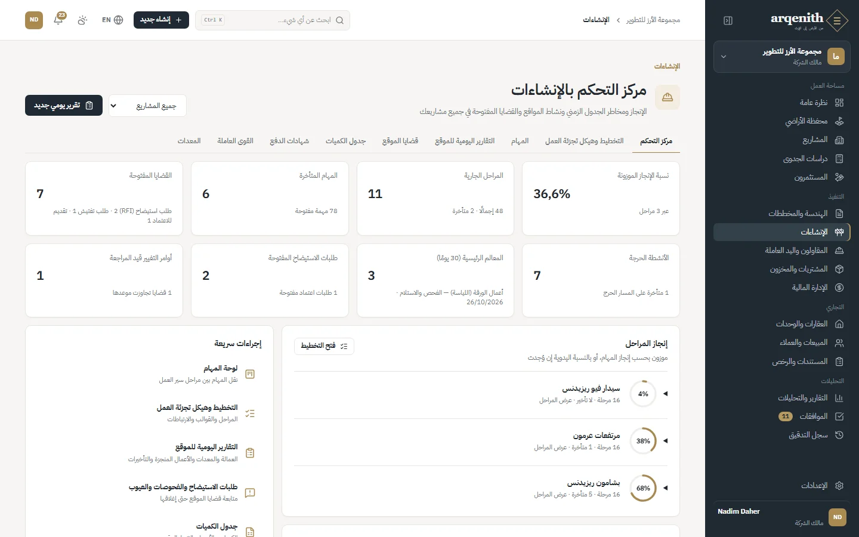The image size is (859, 537).
Task: Open المشتريات والمخزون in the sidebar
Action: click(x=782, y=269)
